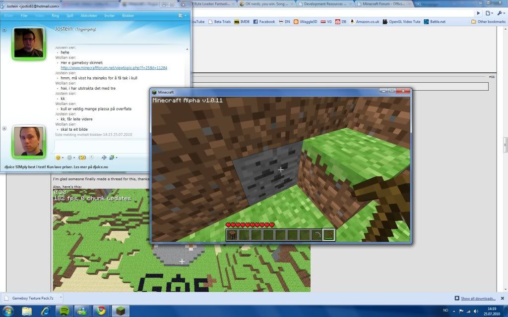Close the Chrome downloads bar
This screenshot has height=317, width=508.
[x=502, y=298]
